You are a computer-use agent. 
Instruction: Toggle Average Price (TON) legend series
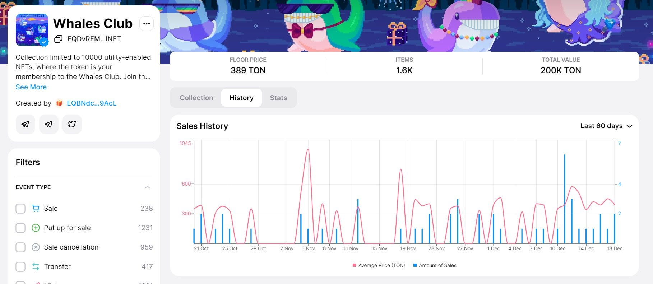pos(379,265)
